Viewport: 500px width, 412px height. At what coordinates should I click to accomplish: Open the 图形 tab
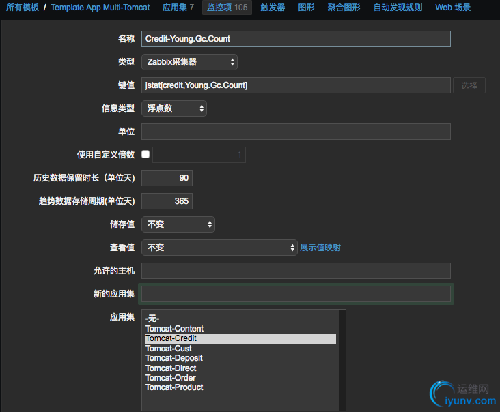click(306, 8)
